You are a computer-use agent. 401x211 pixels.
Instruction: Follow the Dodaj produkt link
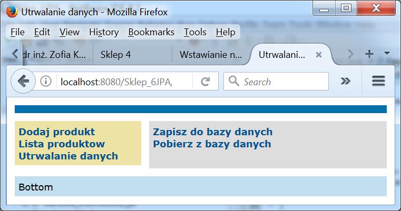click(x=57, y=132)
